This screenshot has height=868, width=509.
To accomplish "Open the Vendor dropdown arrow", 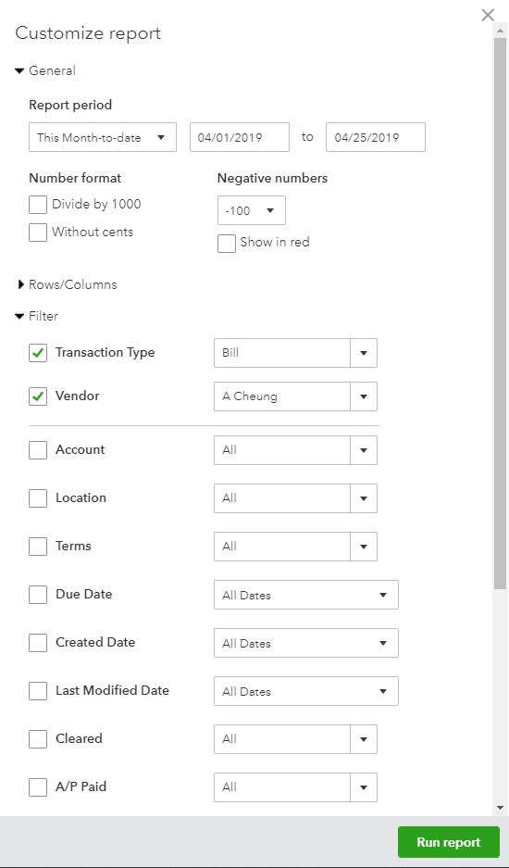I will [x=364, y=396].
